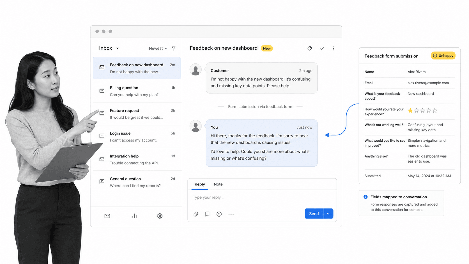This screenshot has height=264, width=469.
Task: Open the three-dot vertical menu in header
Action: tap(333, 48)
